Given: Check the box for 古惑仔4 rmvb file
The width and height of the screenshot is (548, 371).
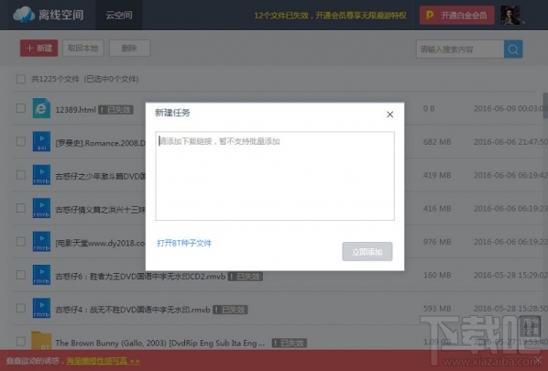Looking at the screenshot, I should point(21,308).
